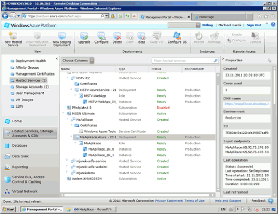Click the browser back arrow button
Screen dimensions: 278x214
tap(5, 16)
